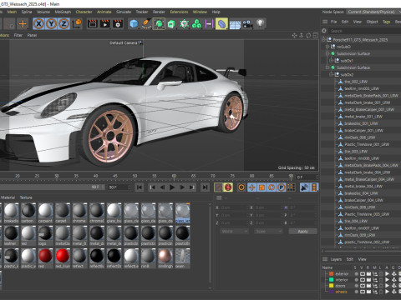Toggle Rotation keyframe recording
The height and width of the screenshot is (300, 401).
pyautogui.click(x=272, y=187)
